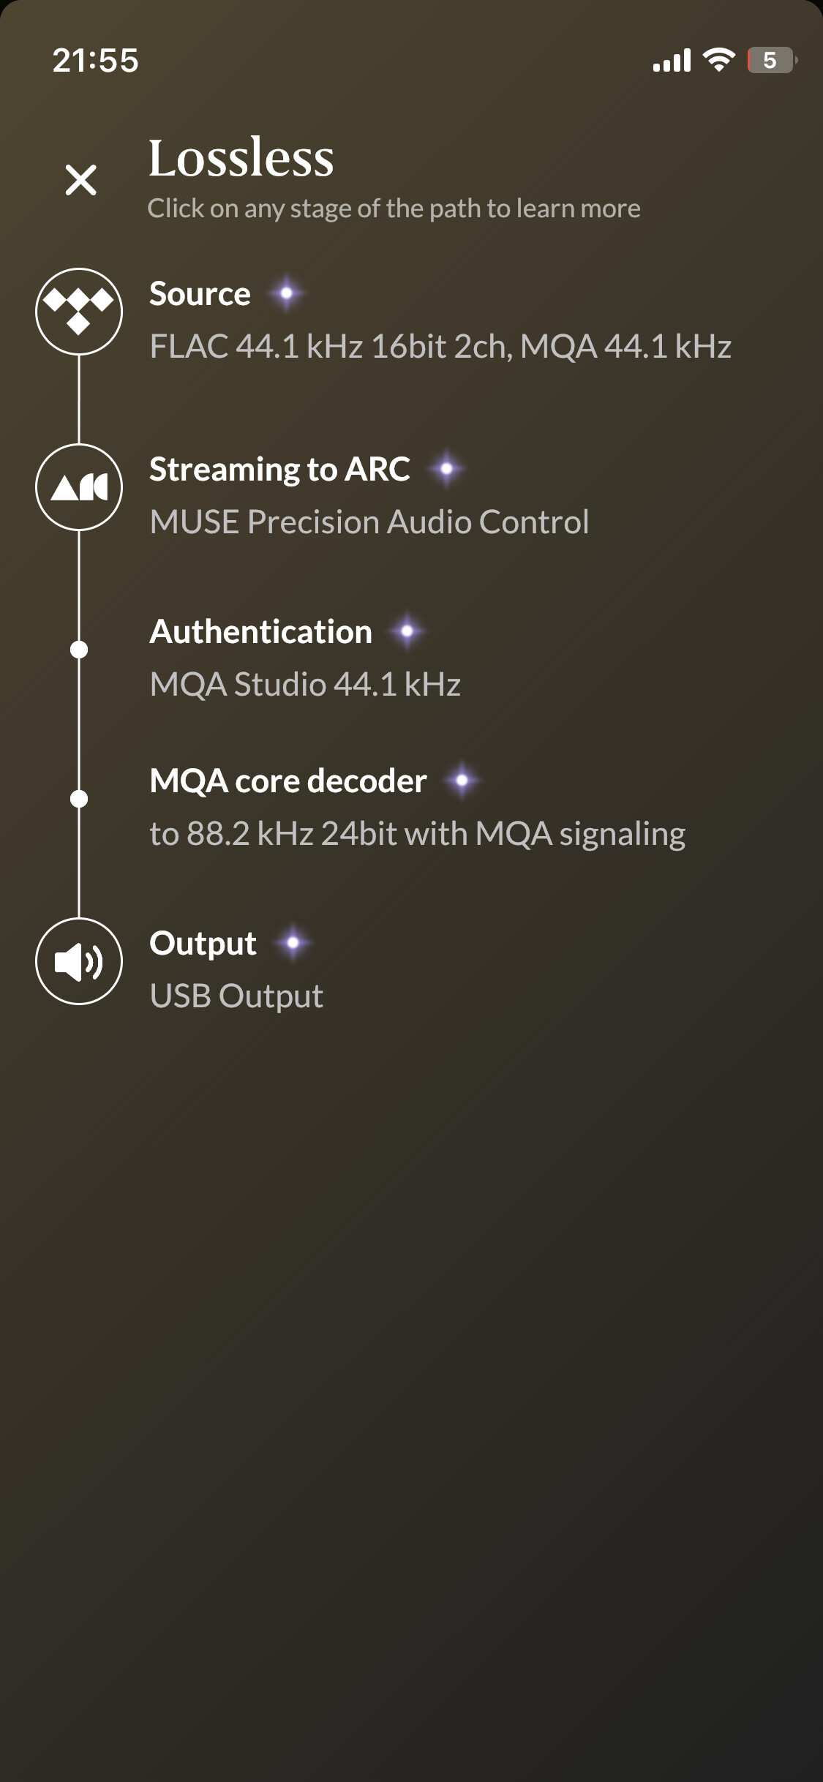
Task: Select the MQA core decoder stage
Action: click(x=288, y=781)
